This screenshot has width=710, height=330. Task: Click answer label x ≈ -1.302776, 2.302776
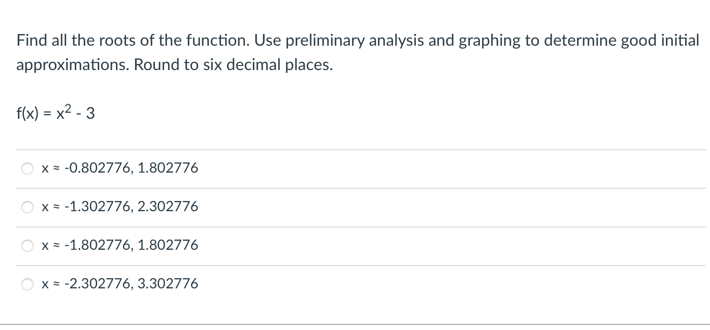(x=120, y=207)
